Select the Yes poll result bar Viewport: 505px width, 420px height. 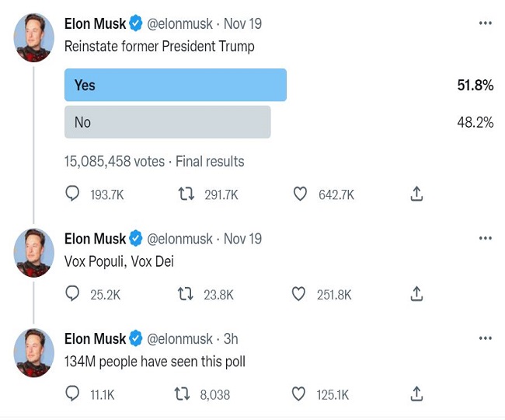click(x=176, y=85)
